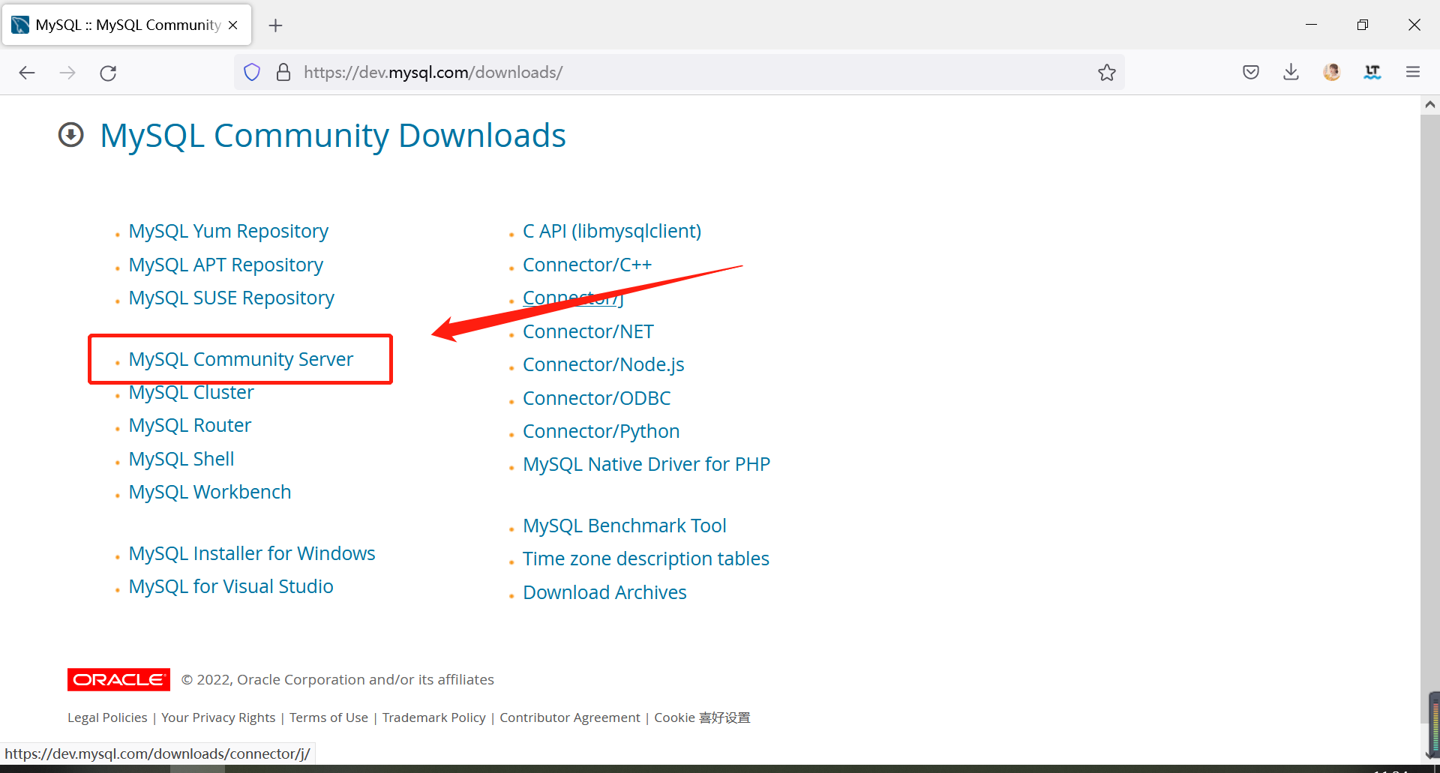
Task: Open Time zone description tables link
Action: pos(646,559)
